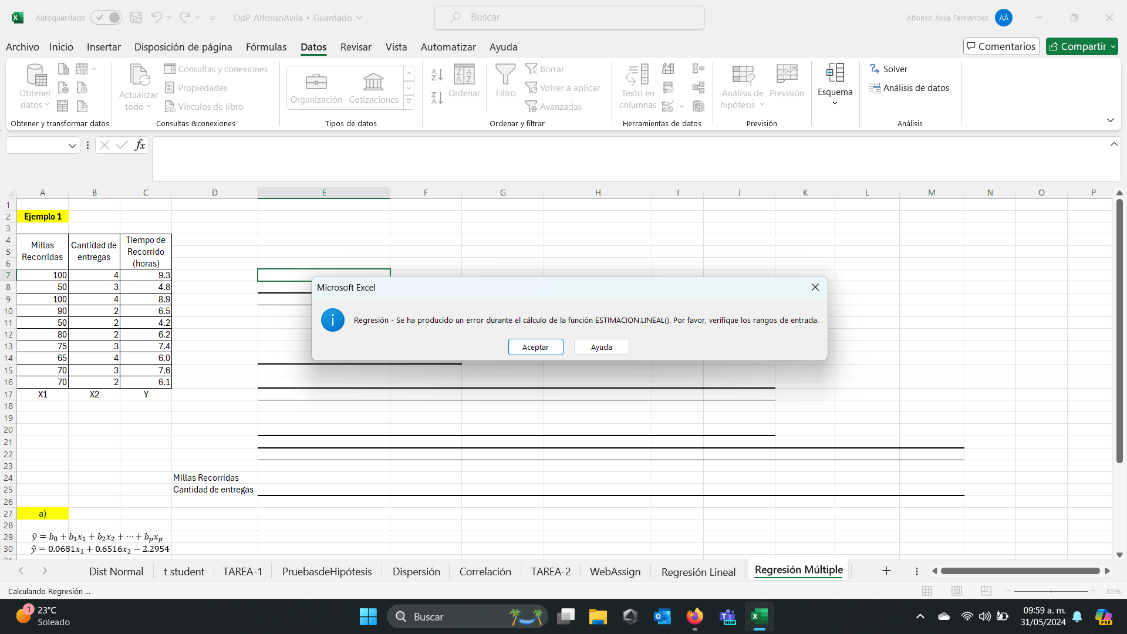Click the Solver icon in Análisis group
Viewport: 1127px width, 634px height.
[x=875, y=69]
